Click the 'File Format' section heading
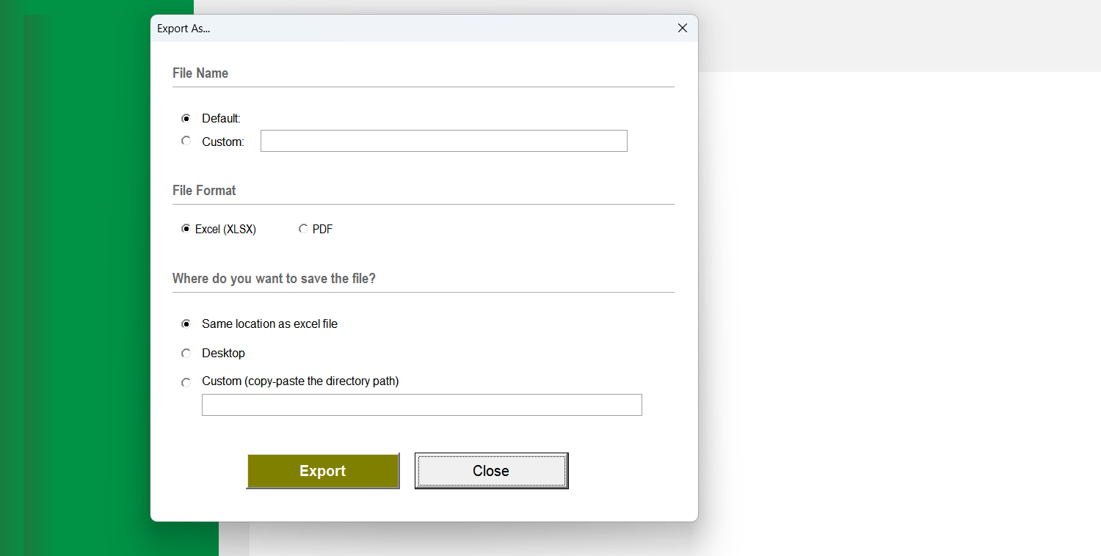The width and height of the screenshot is (1101, 556). pos(204,191)
